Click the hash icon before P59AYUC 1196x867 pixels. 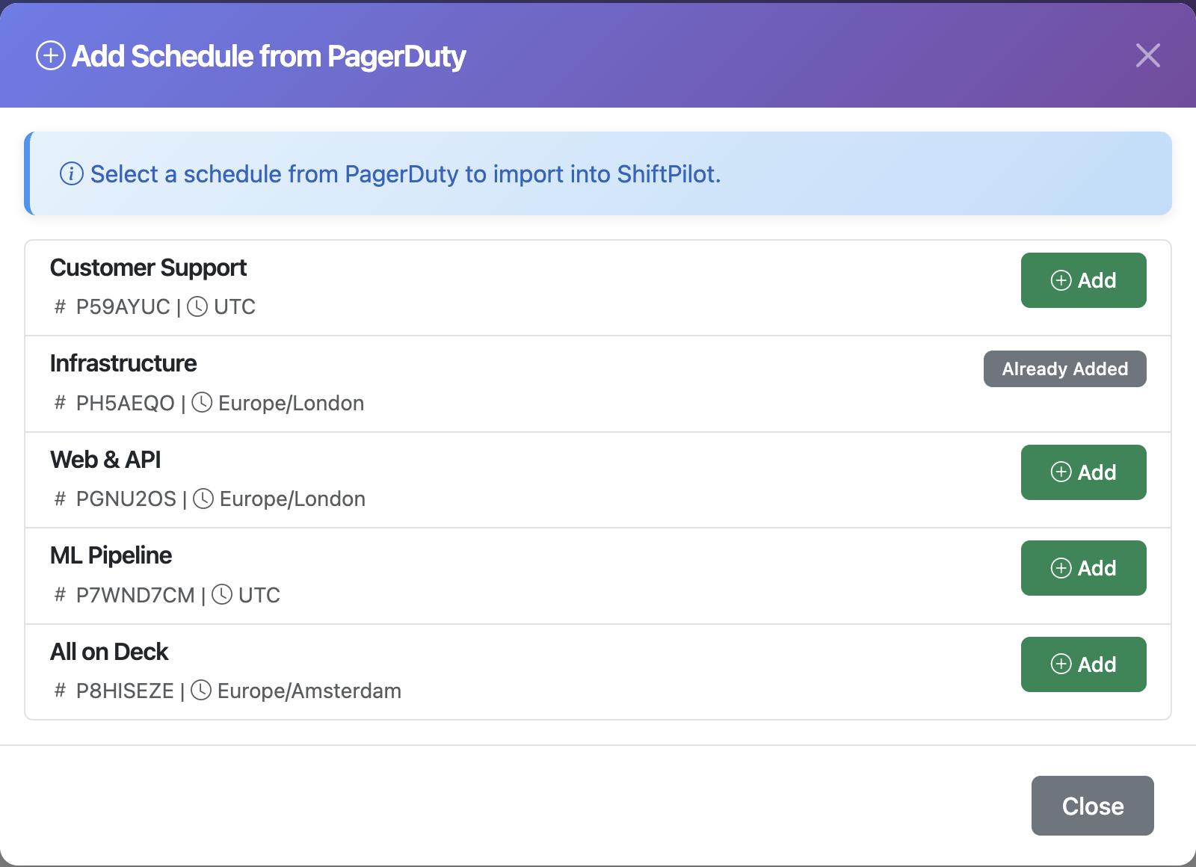(x=59, y=306)
